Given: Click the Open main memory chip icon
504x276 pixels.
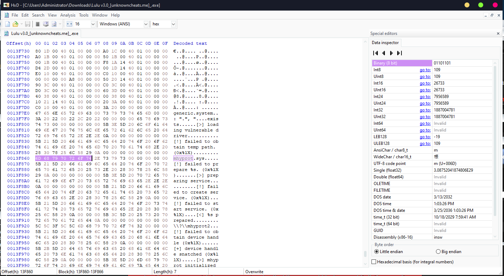Looking at the screenshot, I should [38, 24].
